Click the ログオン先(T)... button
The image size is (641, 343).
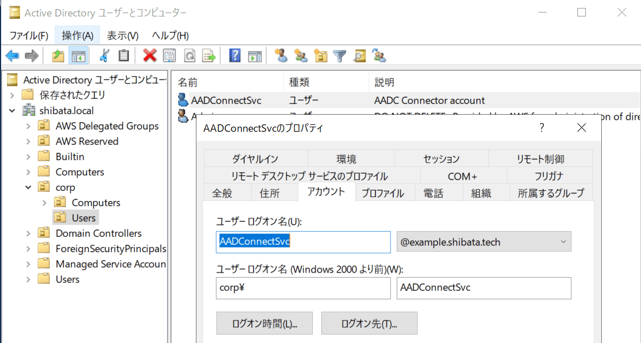coord(369,323)
